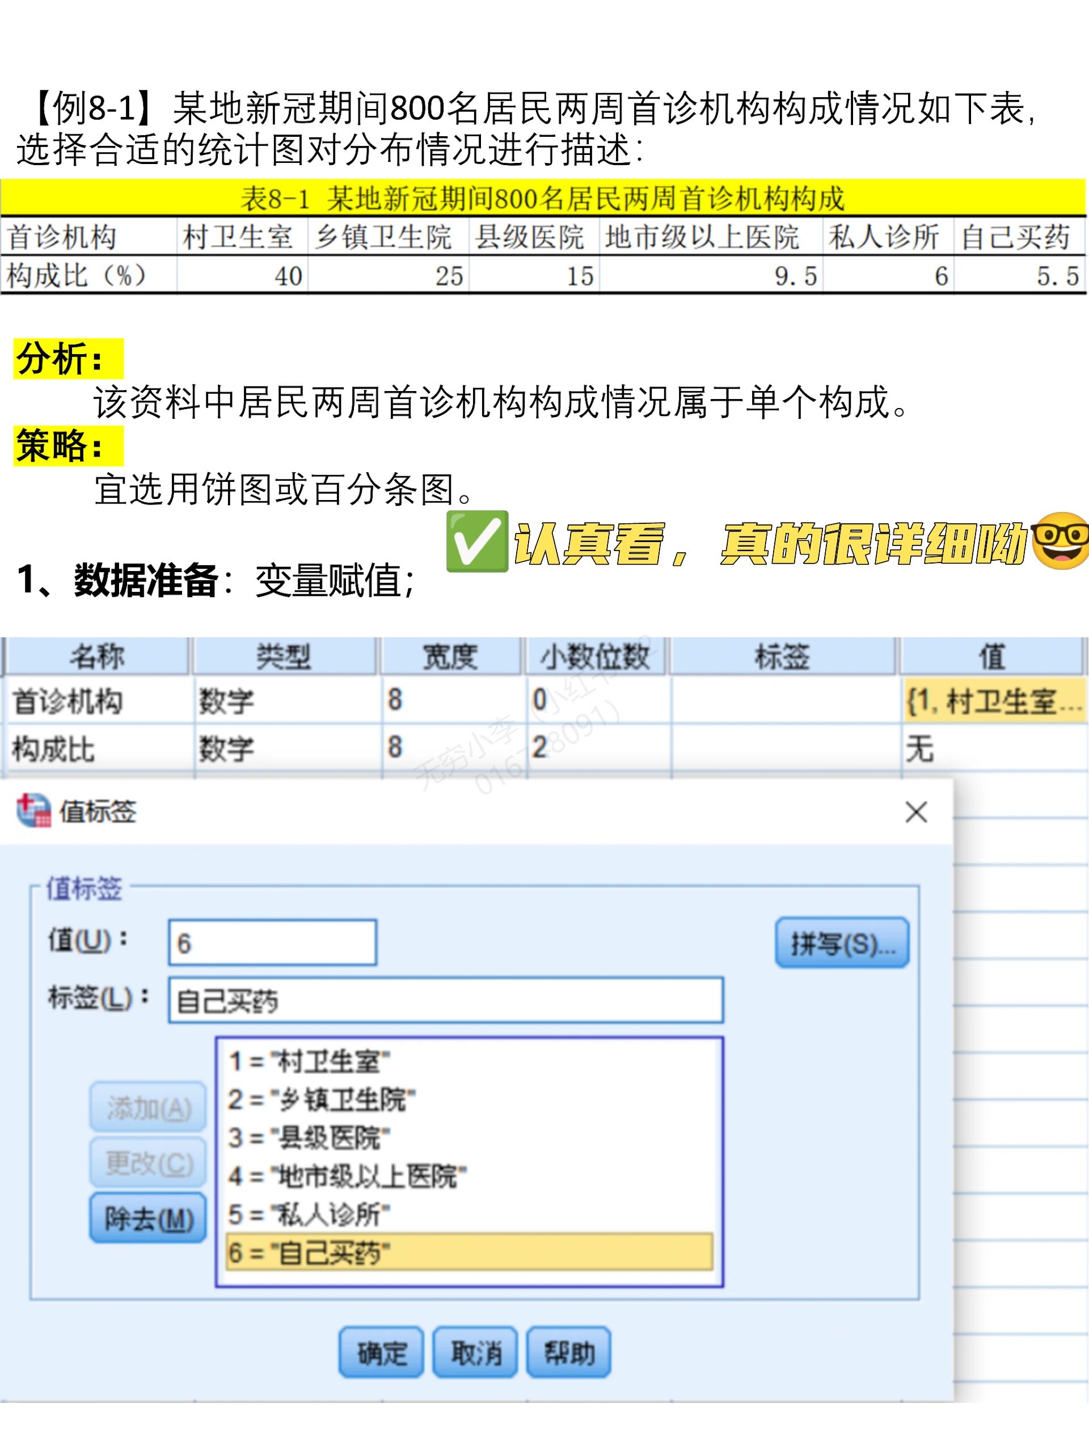Click decimals cell 2 for 构成比

tap(598, 748)
